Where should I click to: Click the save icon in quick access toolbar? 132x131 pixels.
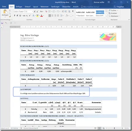(2, 23)
